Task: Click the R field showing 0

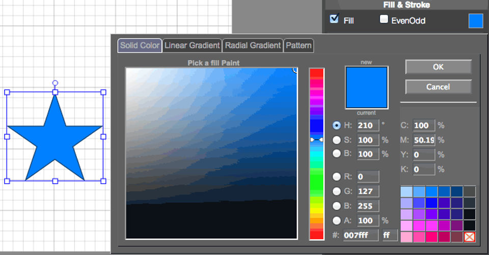Action: click(368, 177)
